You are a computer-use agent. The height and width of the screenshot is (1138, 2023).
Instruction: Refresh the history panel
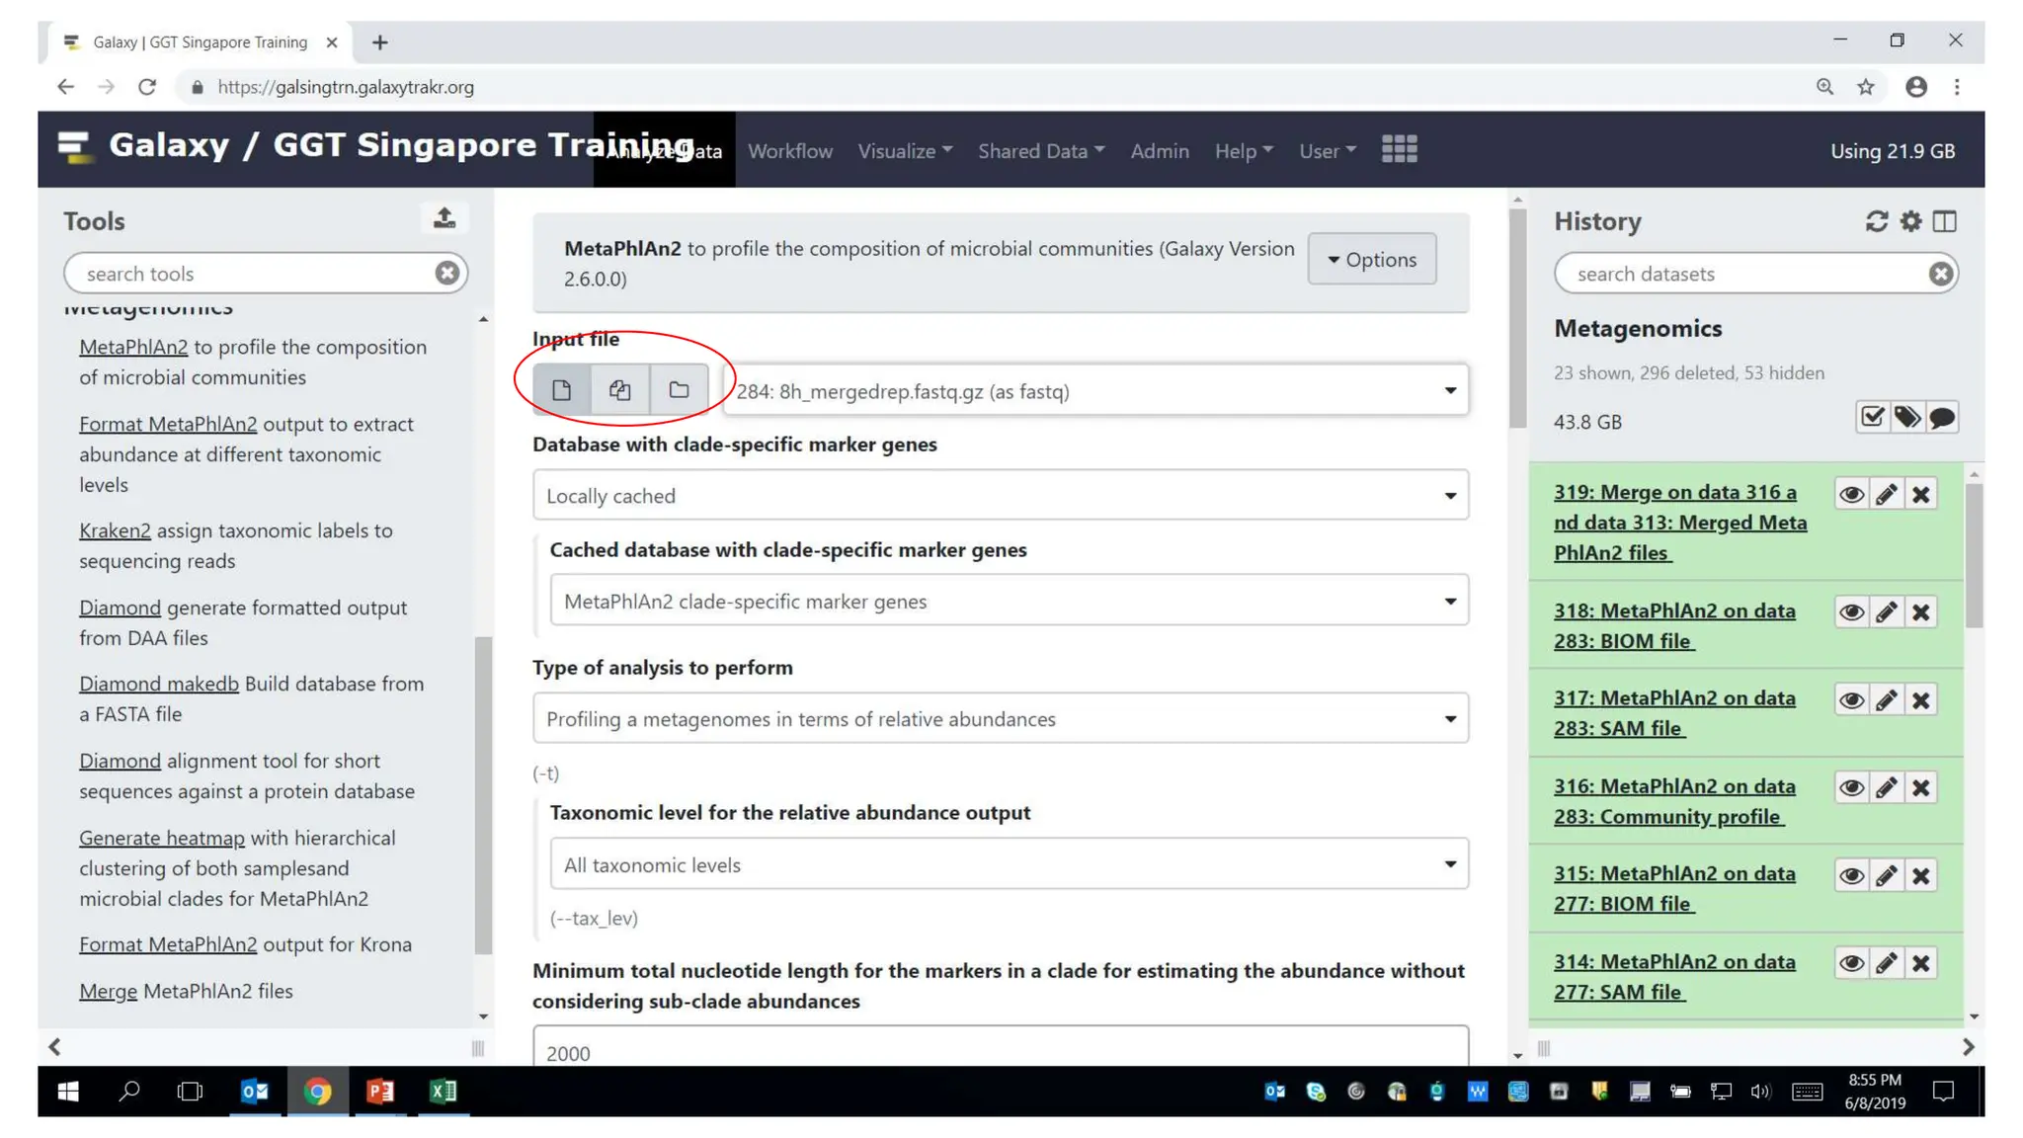coord(1876,221)
